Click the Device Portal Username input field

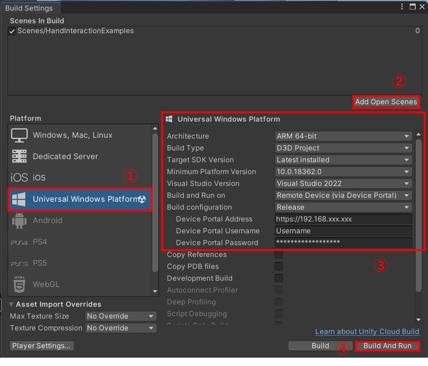point(343,231)
